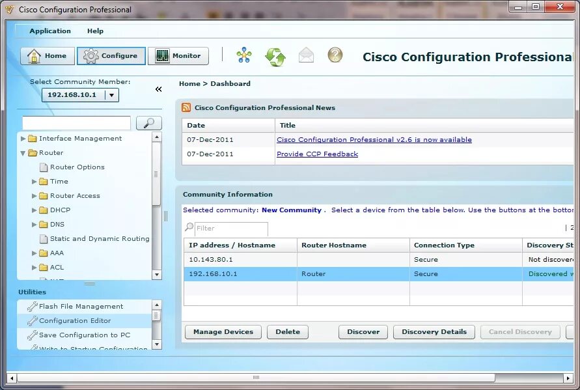The image size is (580, 390).
Task: Select Router Options in the tree
Action: [77, 167]
